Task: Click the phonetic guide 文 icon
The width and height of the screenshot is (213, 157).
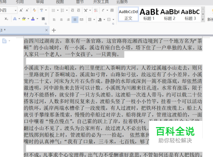Action: click(x=41, y=10)
